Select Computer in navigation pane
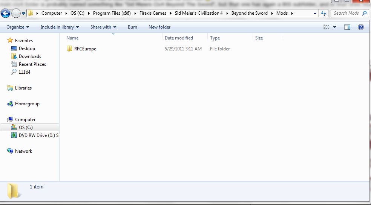371x205 pixels. point(25,120)
